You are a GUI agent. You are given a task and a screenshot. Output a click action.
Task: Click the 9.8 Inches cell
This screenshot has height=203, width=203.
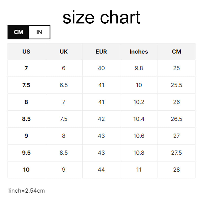[139, 68]
